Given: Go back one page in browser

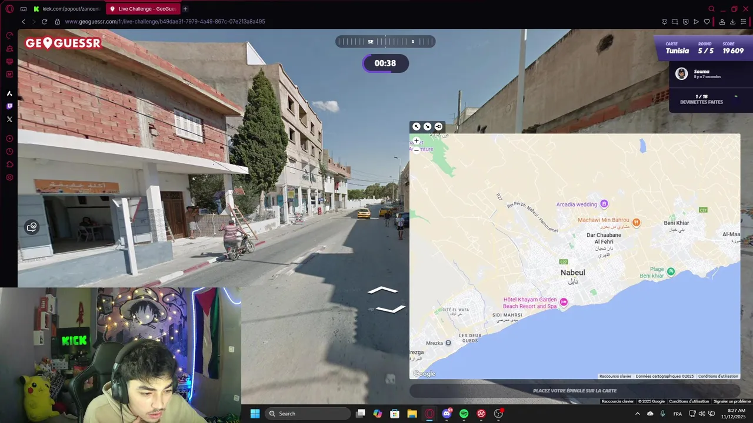Looking at the screenshot, I should coord(24,22).
